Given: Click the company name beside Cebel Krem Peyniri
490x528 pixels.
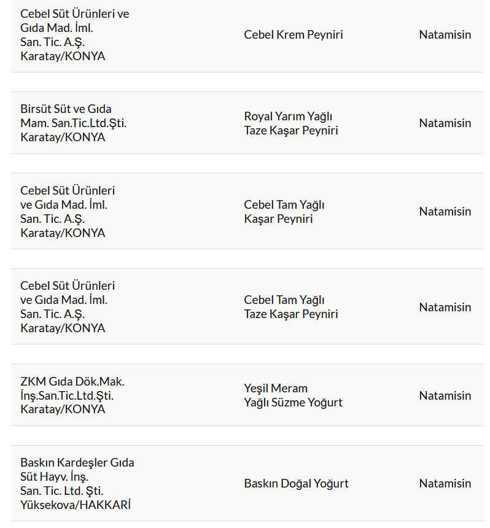Looking at the screenshot, I should pyautogui.click(x=74, y=14).
